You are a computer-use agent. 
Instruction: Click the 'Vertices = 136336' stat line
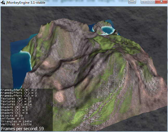click(x=16, y=124)
